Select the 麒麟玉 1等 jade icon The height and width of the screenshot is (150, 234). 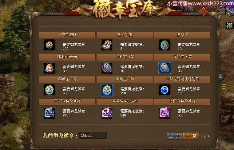click(x=50, y=90)
